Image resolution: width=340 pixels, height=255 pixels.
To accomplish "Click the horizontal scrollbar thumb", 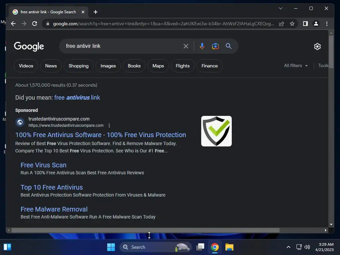I will tap(145, 230).
